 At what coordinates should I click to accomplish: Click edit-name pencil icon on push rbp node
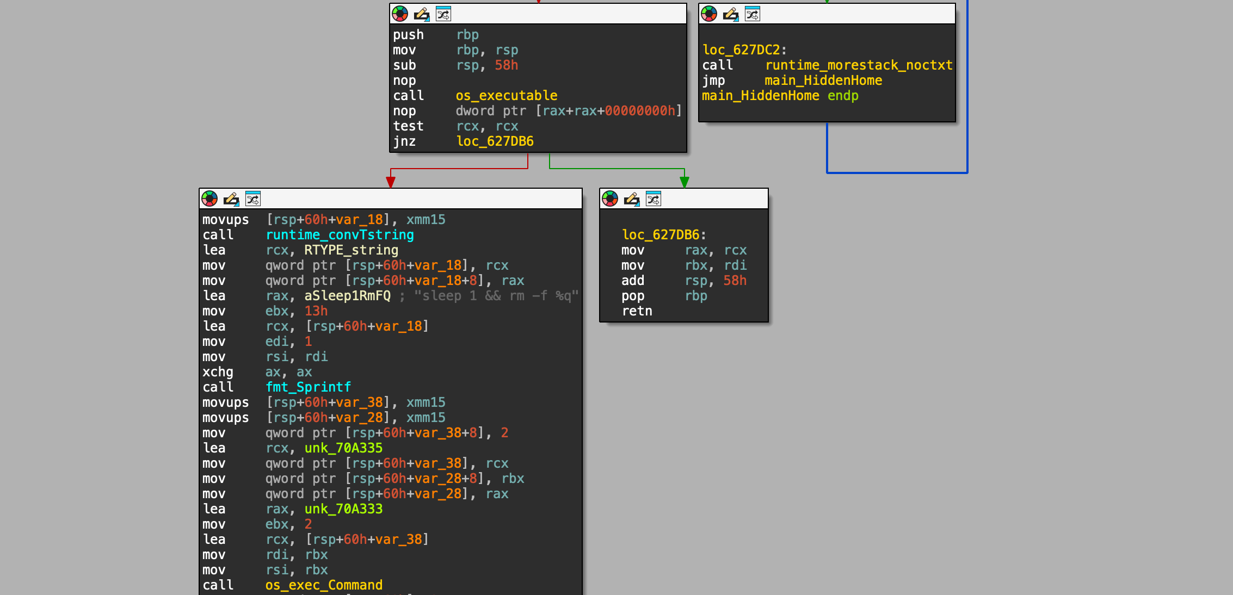coord(421,14)
